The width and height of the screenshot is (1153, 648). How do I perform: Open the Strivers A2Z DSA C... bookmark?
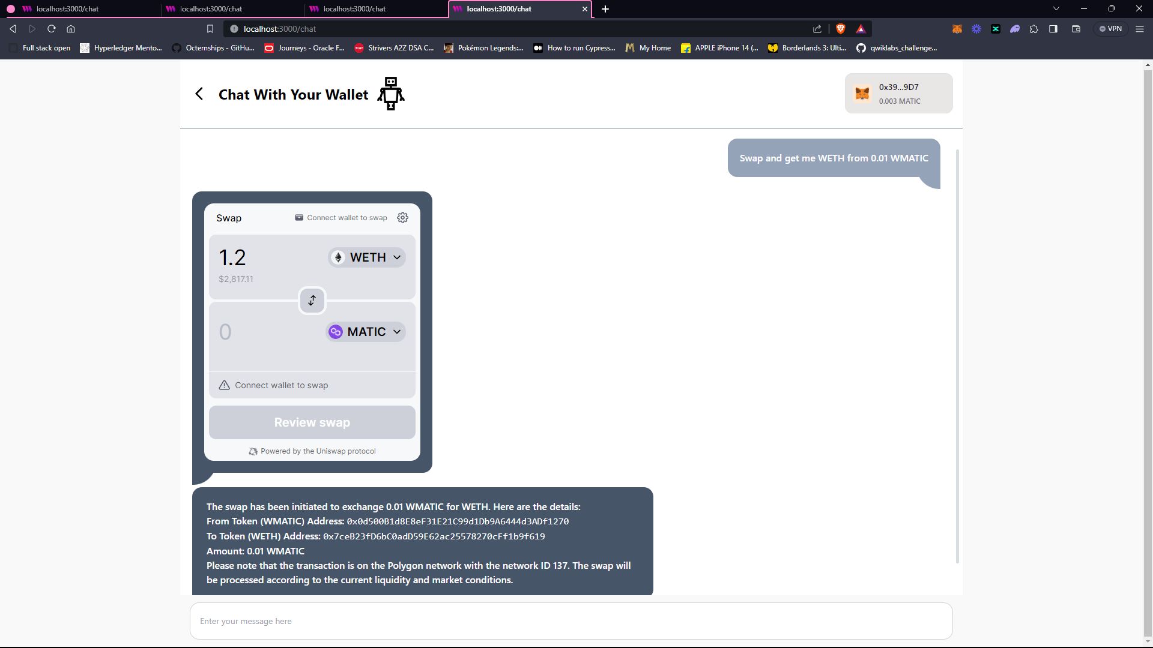tap(395, 48)
